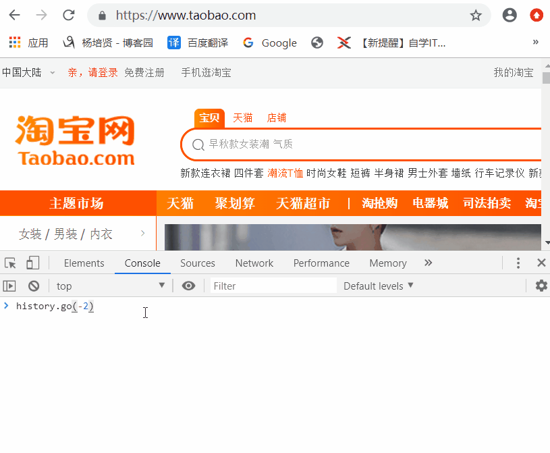550x453 pixels.
Task: Select the 天猫 search tab
Action: point(243,117)
